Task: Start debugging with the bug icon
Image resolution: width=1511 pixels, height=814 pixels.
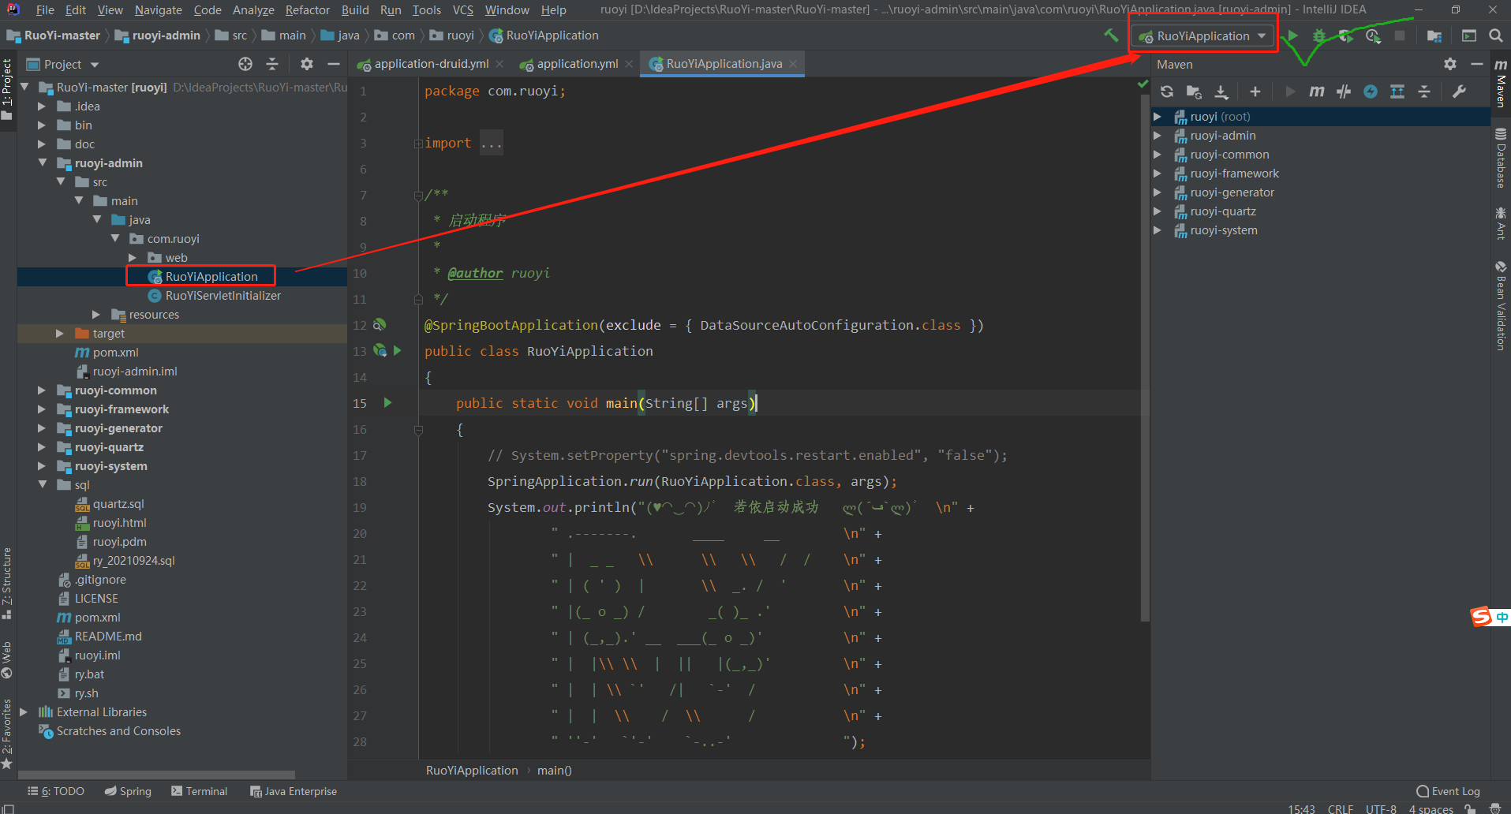Action: pos(1318,36)
